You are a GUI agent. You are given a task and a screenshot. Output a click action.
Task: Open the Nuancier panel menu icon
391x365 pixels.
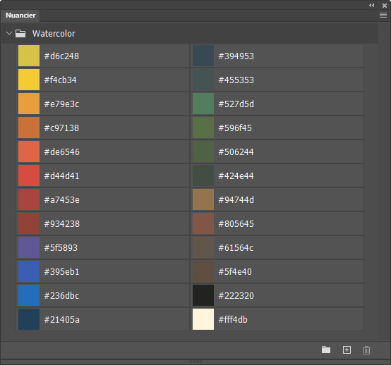click(383, 16)
